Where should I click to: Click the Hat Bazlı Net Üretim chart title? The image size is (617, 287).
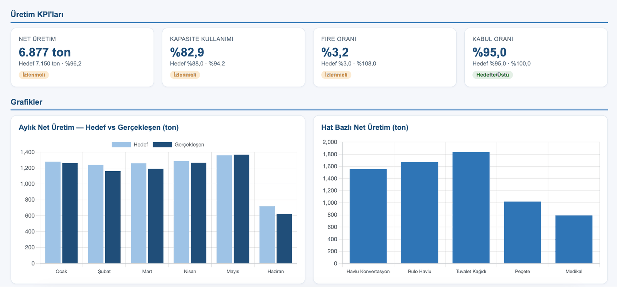[x=365, y=127]
